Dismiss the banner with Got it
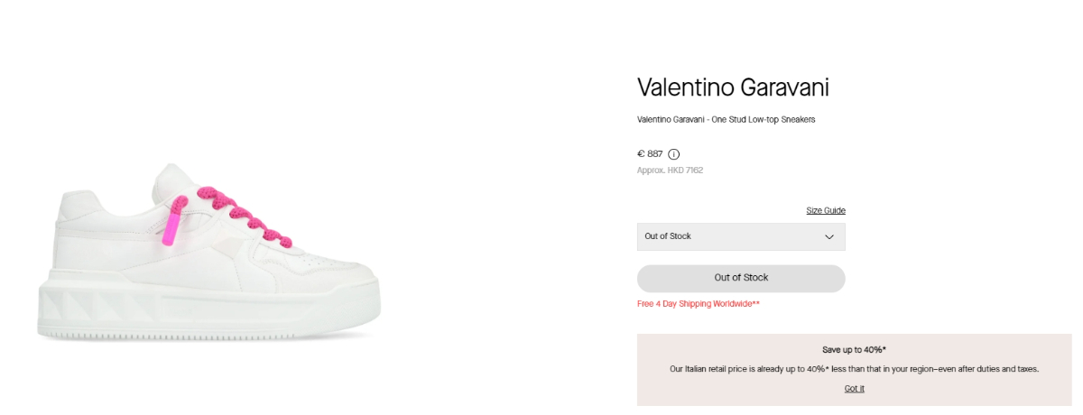Screen dimensions: 1083x415 (854, 389)
